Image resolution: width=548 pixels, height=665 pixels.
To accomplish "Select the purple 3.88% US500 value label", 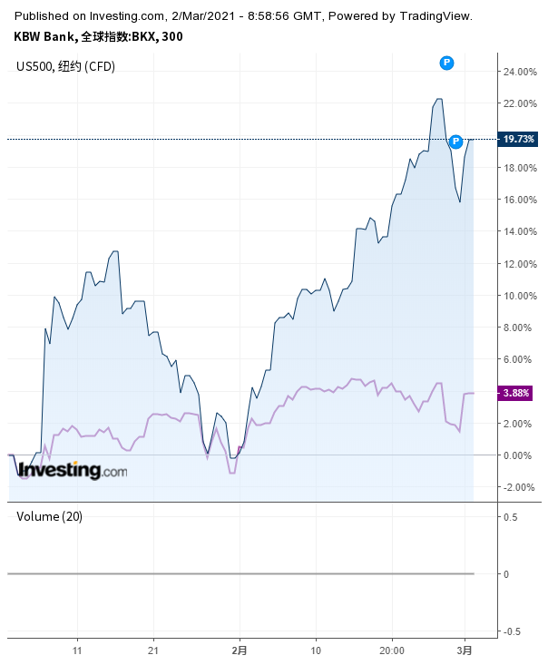I will [x=516, y=393].
